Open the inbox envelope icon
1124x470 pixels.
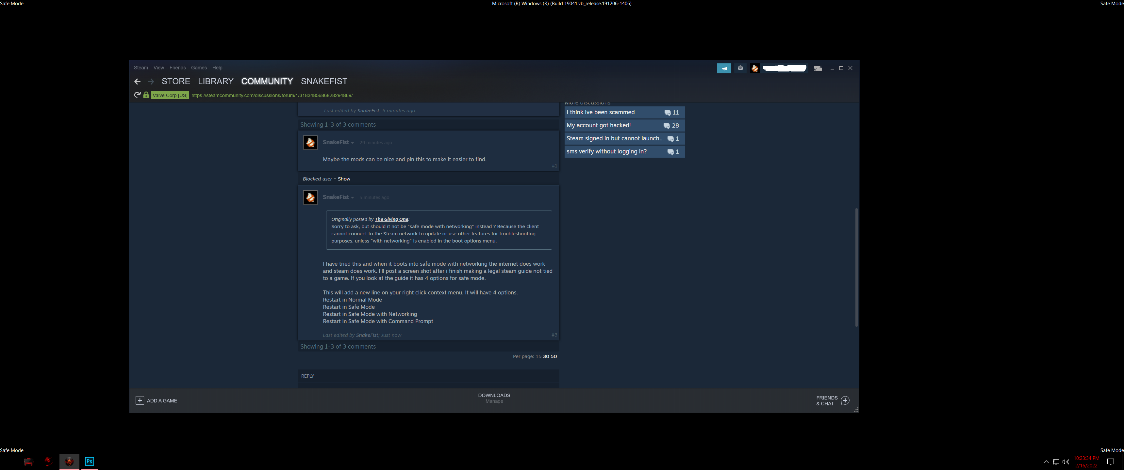740,69
